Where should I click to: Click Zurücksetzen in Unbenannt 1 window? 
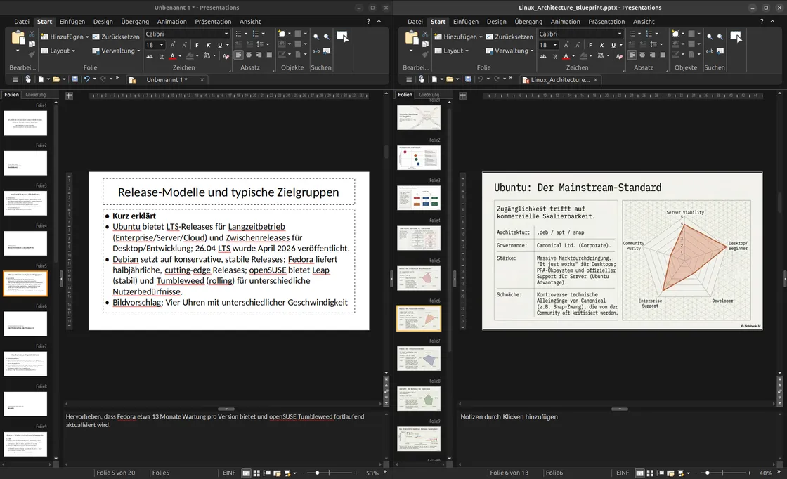pos(115,37)
